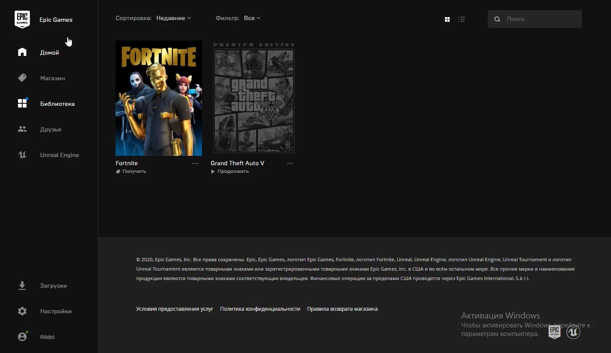Click the Загрузки download arrow icon
Screen dimensions: 611x353
pos(22,286)
